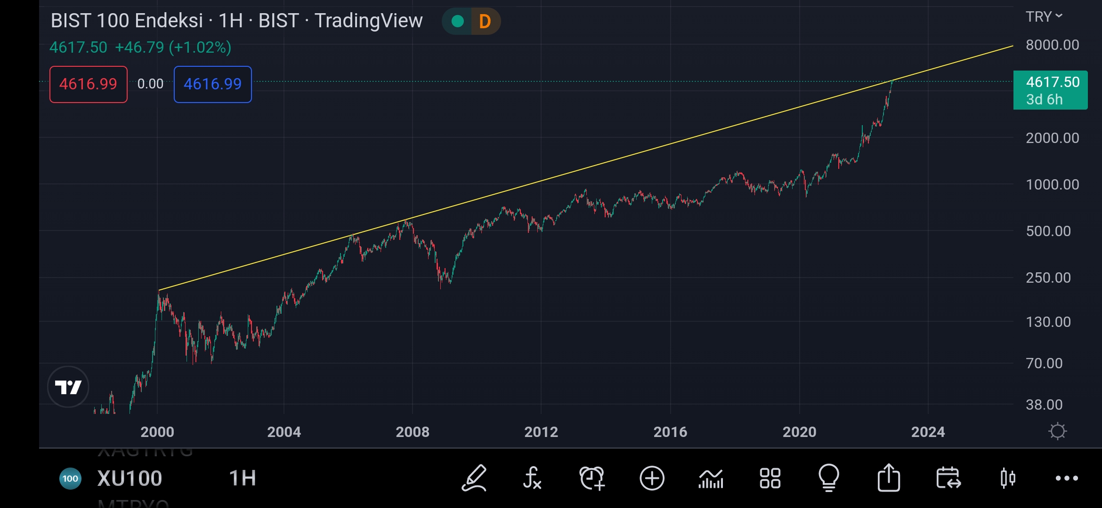This screenshot has width=1102, height=508.
Task: Open the ideas lightbulb icon
Action: (x=829, y=478)
